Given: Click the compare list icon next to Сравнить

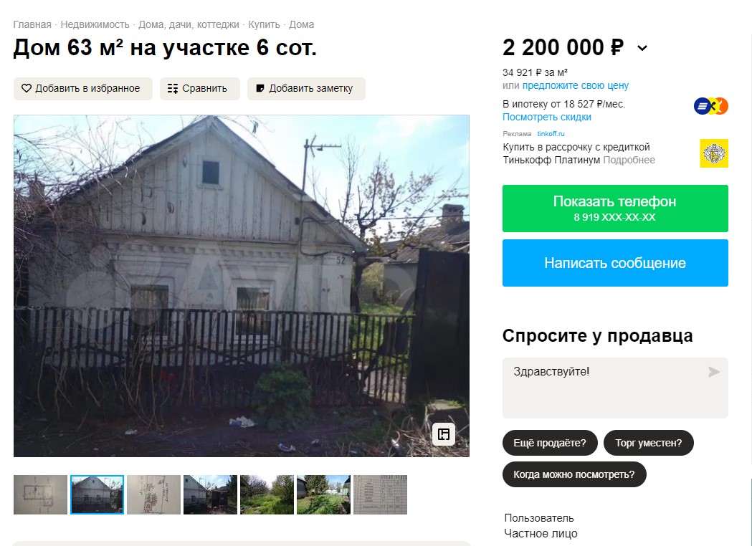Looking at the screenshot, I should point(173,88).
